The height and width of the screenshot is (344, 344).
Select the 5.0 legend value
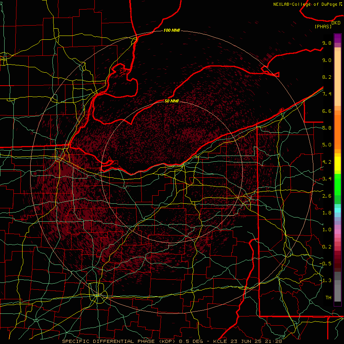click(x=327, y=145)
